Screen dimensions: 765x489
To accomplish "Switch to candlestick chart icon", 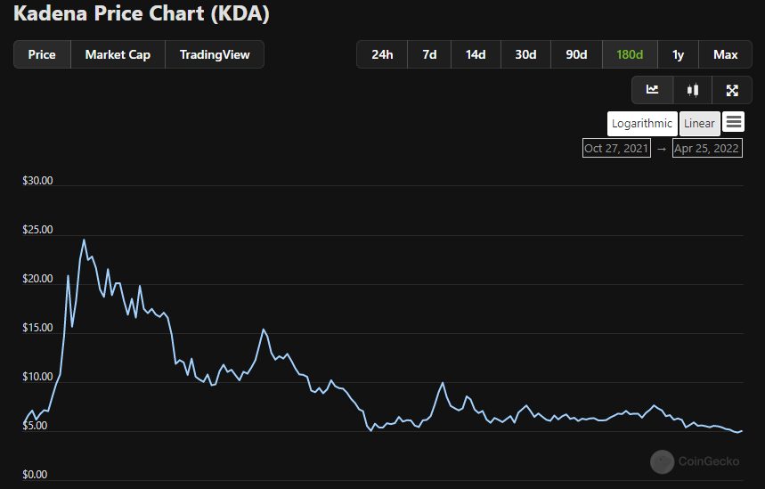I will click(692, 90).
